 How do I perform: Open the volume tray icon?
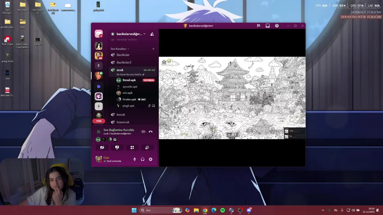point(353,210)
